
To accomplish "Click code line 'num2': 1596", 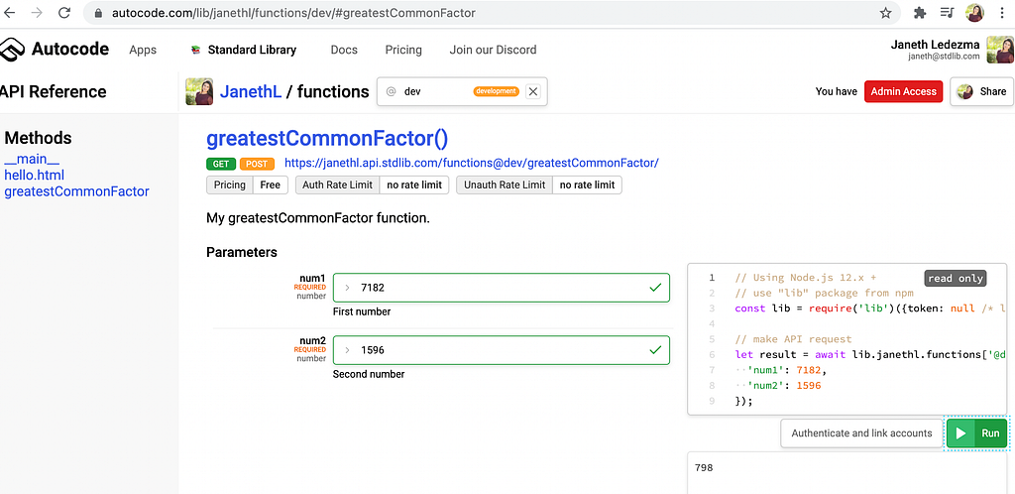I will [x=779, y=386].
